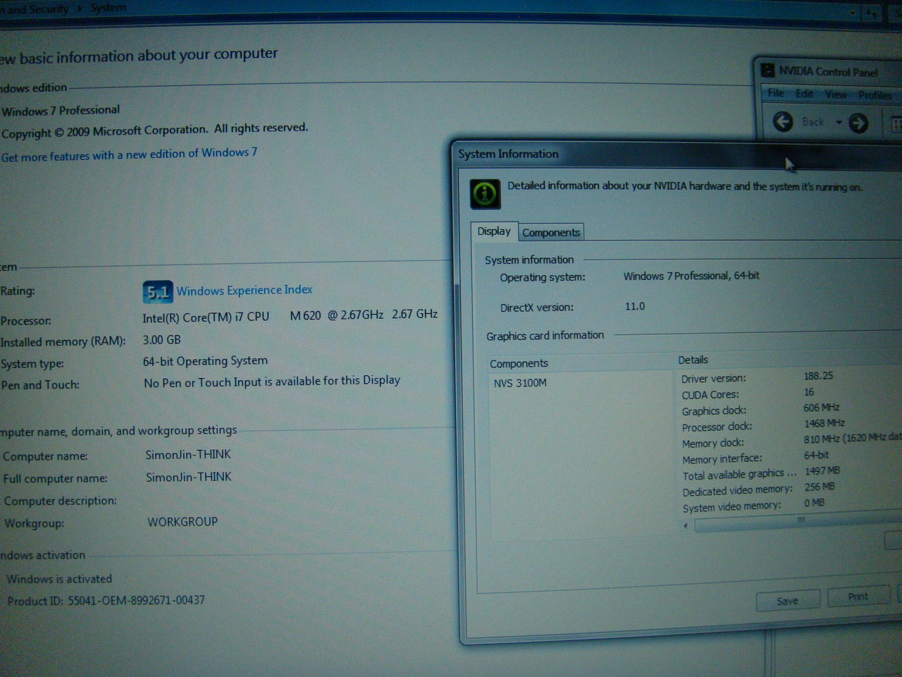This screenshot has height=677, width=902.
Task: Select NVS 3100M in the Components list
Action: pyautogui.click(x=520, y=383)
